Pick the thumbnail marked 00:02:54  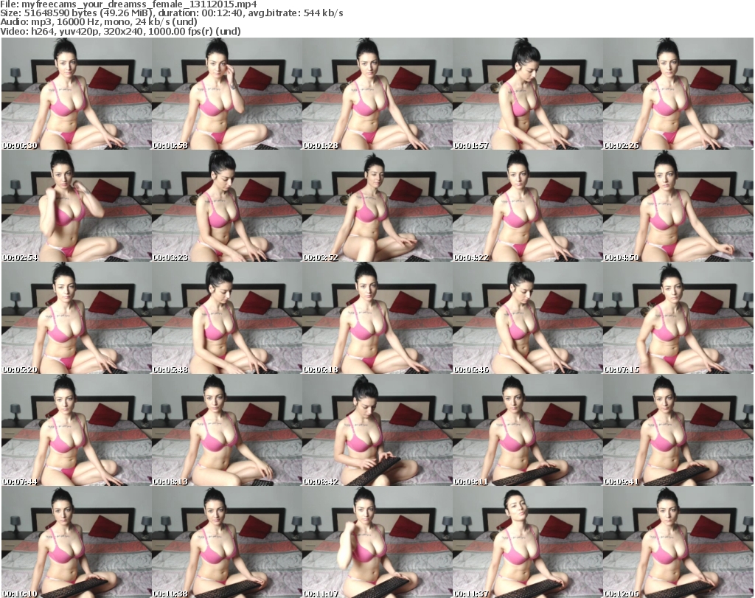click(x=77, y=206)
